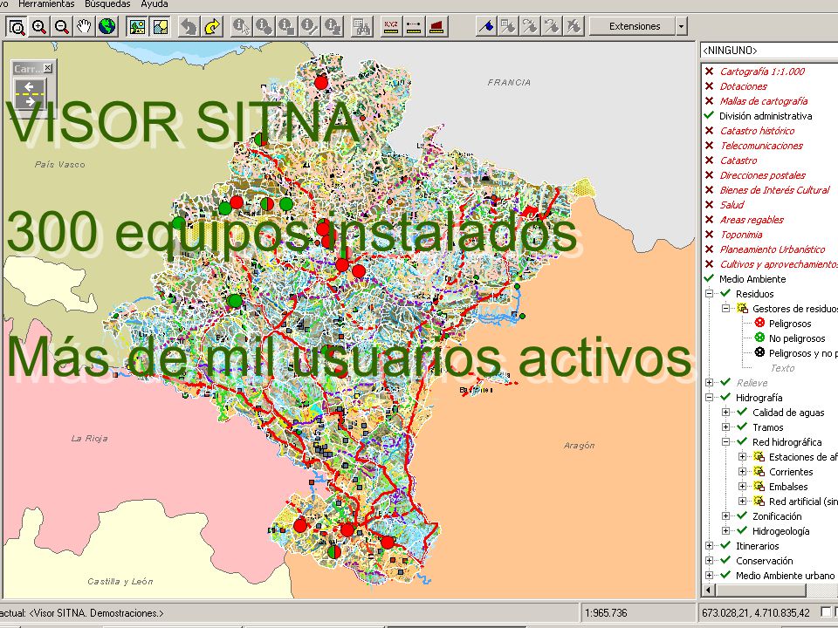
Task: Select the zoom window magnifier tool
Action: [17, 26]
